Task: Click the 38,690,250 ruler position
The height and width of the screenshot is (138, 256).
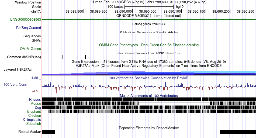Action: click(x=245, y=11)
